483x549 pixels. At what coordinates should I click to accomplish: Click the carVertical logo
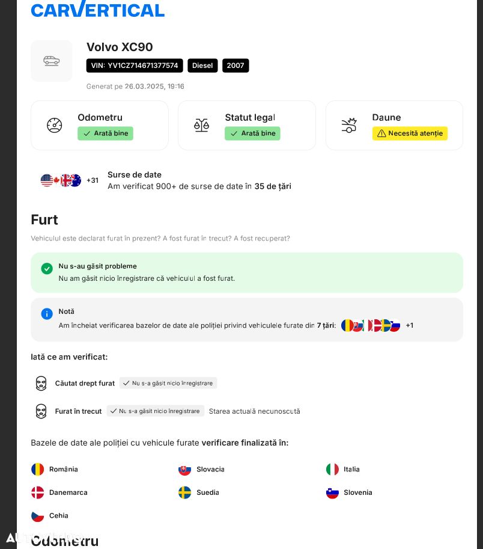coord(97,9)
